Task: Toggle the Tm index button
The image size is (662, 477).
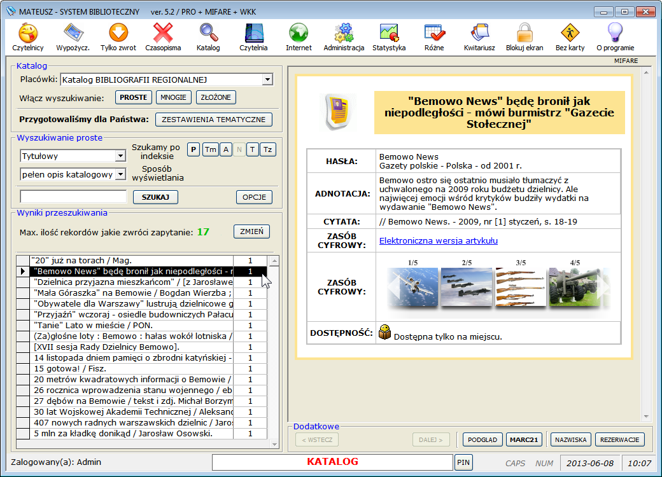Action: [210, 149]
